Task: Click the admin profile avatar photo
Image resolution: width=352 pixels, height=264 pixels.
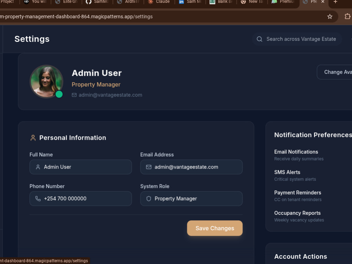Action: point(46,82)
